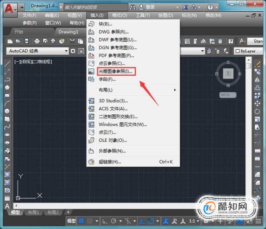Open the annotation scale 1:1 dropdown
The height and width of the screenshot is (229, 266).
tap(194, 221)
